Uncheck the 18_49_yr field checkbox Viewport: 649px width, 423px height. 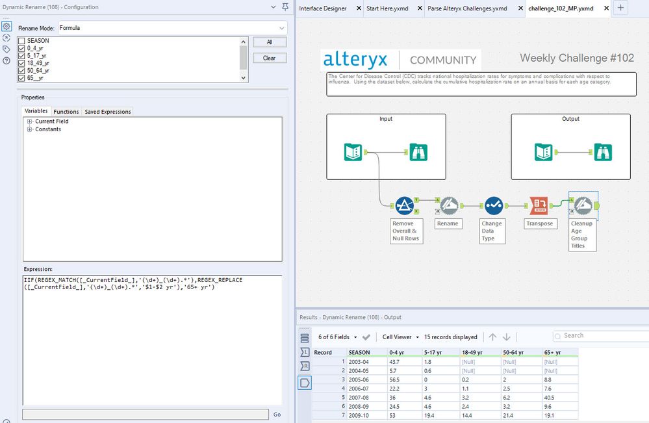[x=23, y=63]
